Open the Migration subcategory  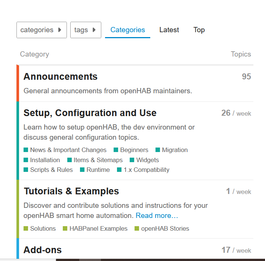(x=175, y=150)
